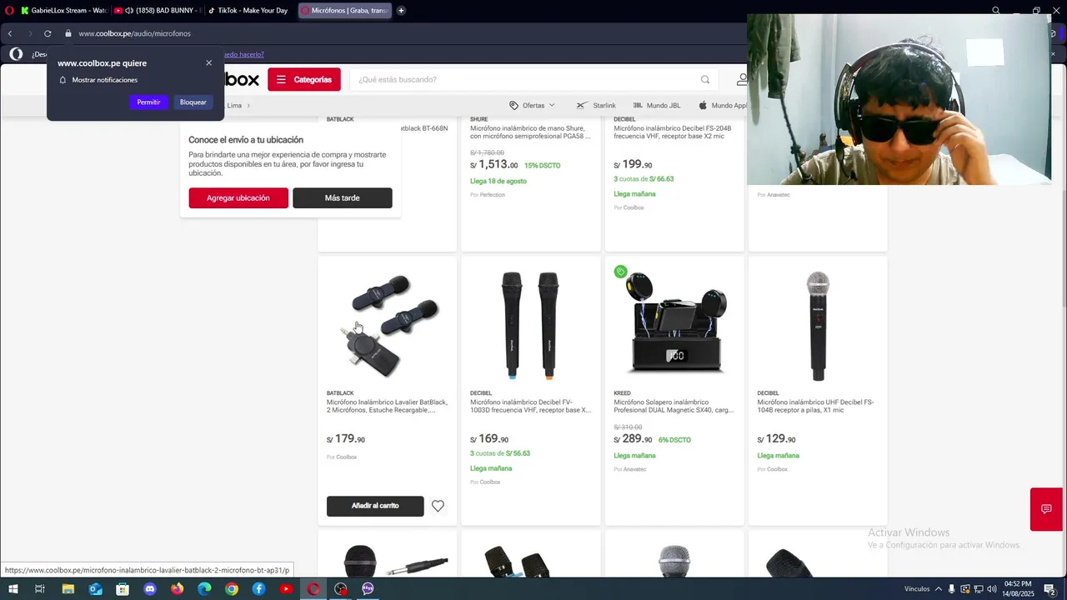Open UHF Decibel FS-104B product title

coord(815,406)
